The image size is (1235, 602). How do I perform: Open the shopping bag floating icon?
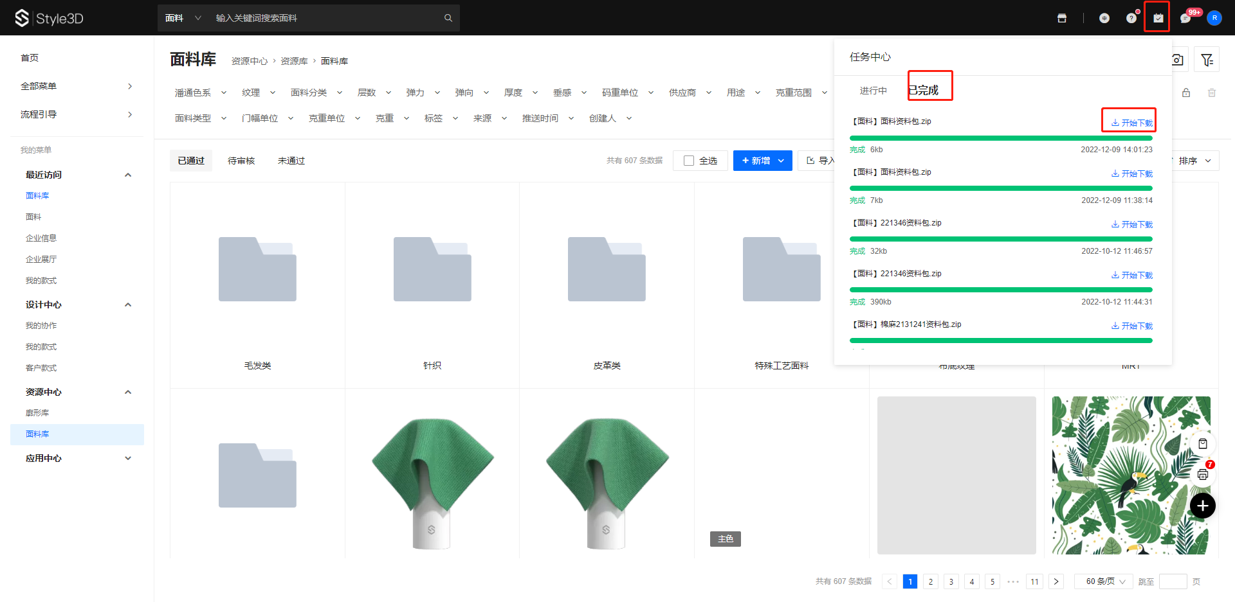point(1203,443)
